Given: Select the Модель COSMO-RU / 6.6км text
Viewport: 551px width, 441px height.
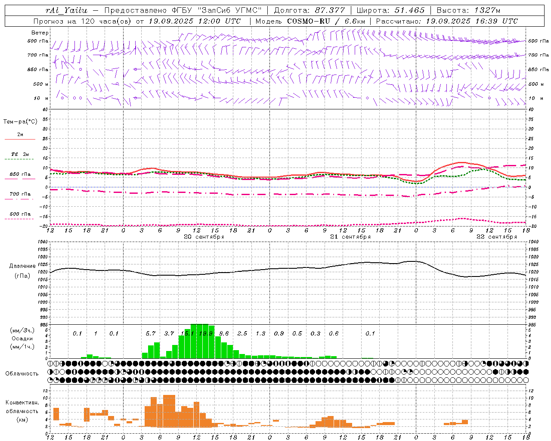Looking at the screenshot, I should (310, 21).
